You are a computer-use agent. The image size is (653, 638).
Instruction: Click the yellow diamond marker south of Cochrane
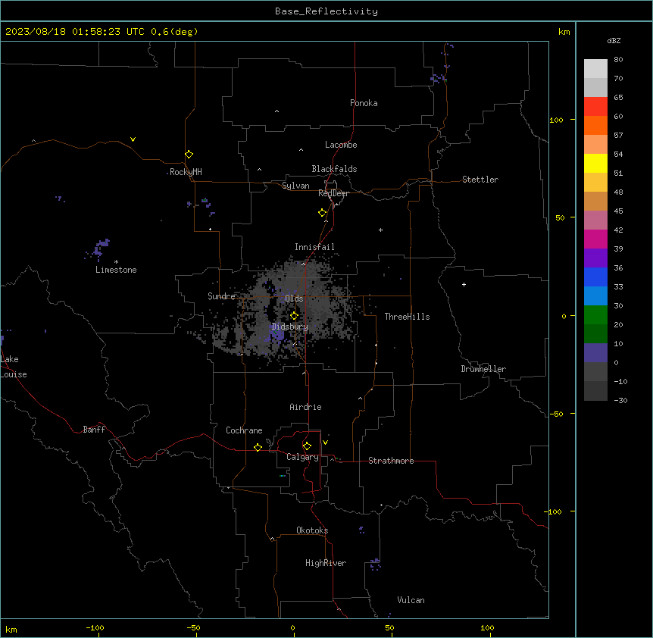[x=258, y=448]
